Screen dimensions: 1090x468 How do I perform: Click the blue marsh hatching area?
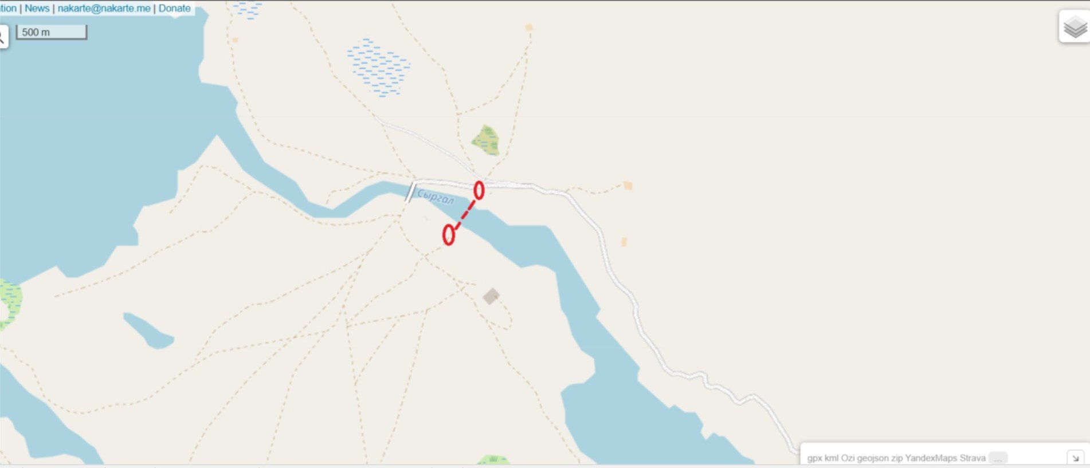[378, 68]
